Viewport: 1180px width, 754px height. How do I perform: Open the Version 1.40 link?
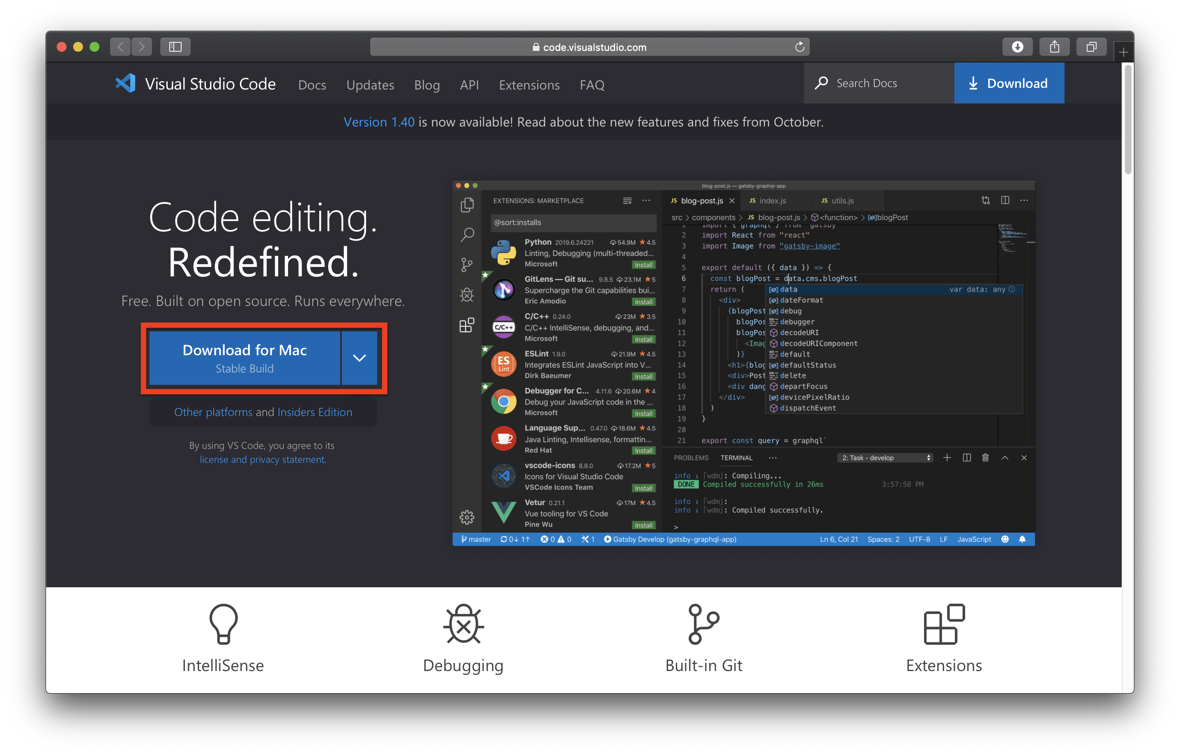379,122
